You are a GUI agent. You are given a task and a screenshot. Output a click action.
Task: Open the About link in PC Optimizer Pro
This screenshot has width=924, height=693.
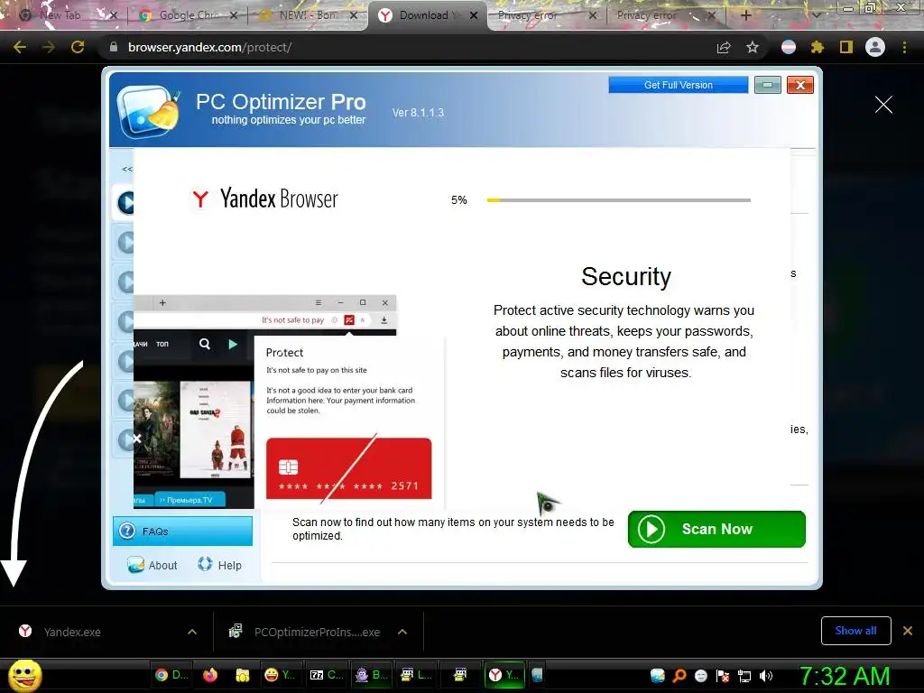click(x=152, y=565)
